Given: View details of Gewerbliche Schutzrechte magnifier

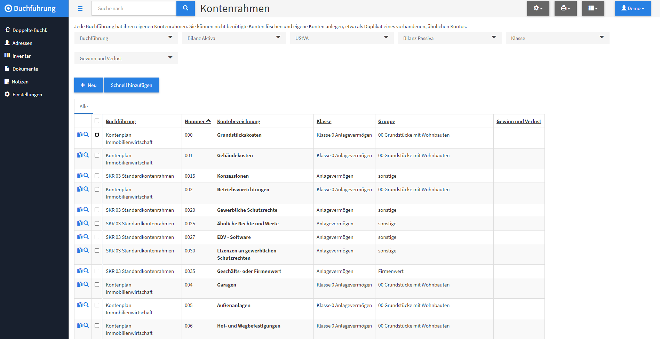Looking at the screenshot, I should pos(86,210).
